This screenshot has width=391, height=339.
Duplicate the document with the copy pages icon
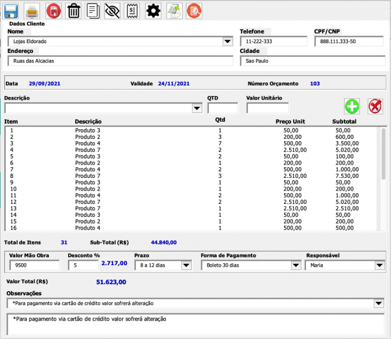(x=93, y=11)
